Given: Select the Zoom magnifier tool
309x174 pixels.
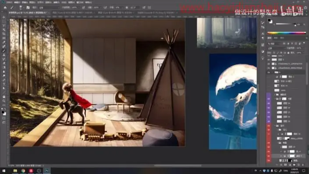Looking at the screenshot, I should (4, 101).
